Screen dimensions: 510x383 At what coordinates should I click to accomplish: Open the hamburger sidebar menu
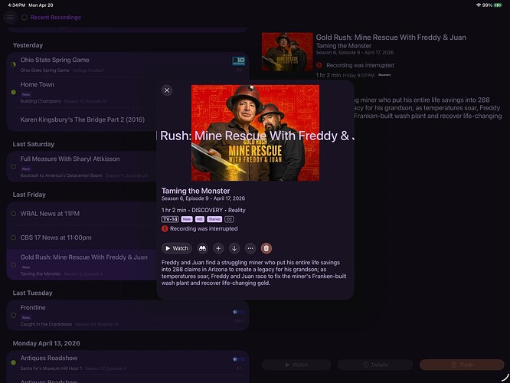click(x=10, y=18)
